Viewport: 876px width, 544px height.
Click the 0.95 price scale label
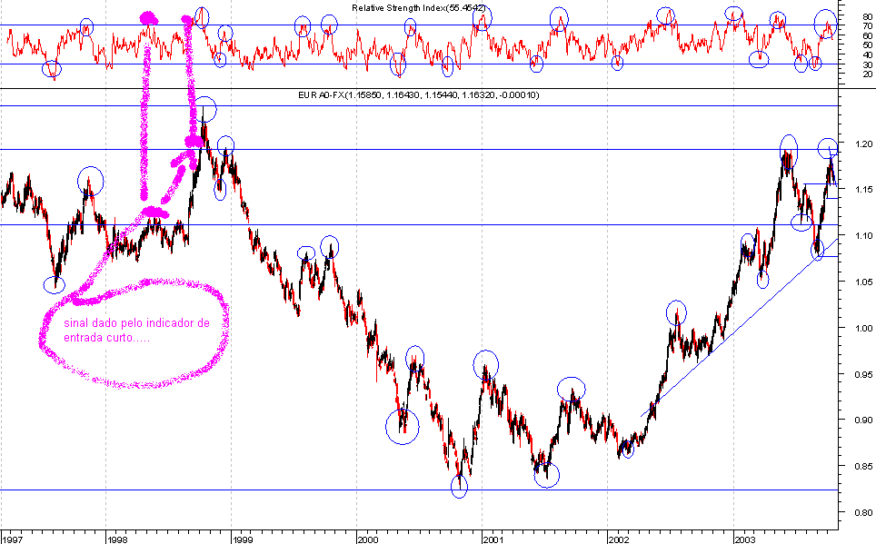[863, 373]
